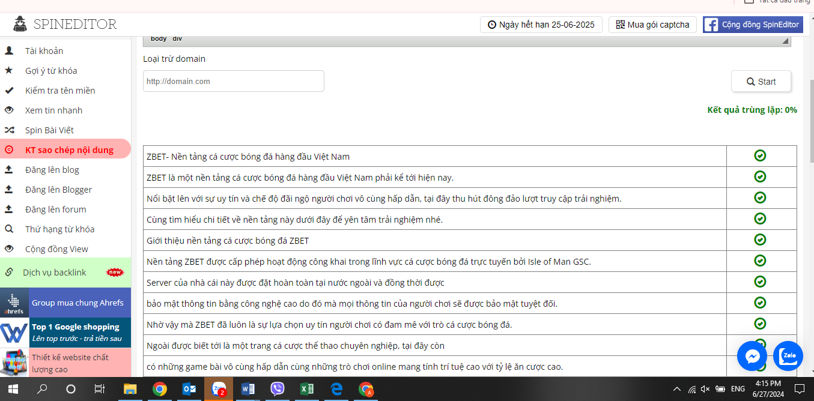Click the blue W logo thumbnail
The width and height of the screenshot is (814, 401).
click(x=14, y=333)
